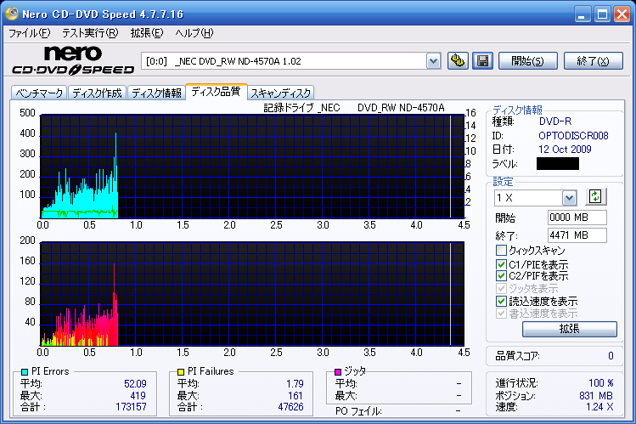Click the save floppy disk icon

pyautogui.click(x=482, y=61)
